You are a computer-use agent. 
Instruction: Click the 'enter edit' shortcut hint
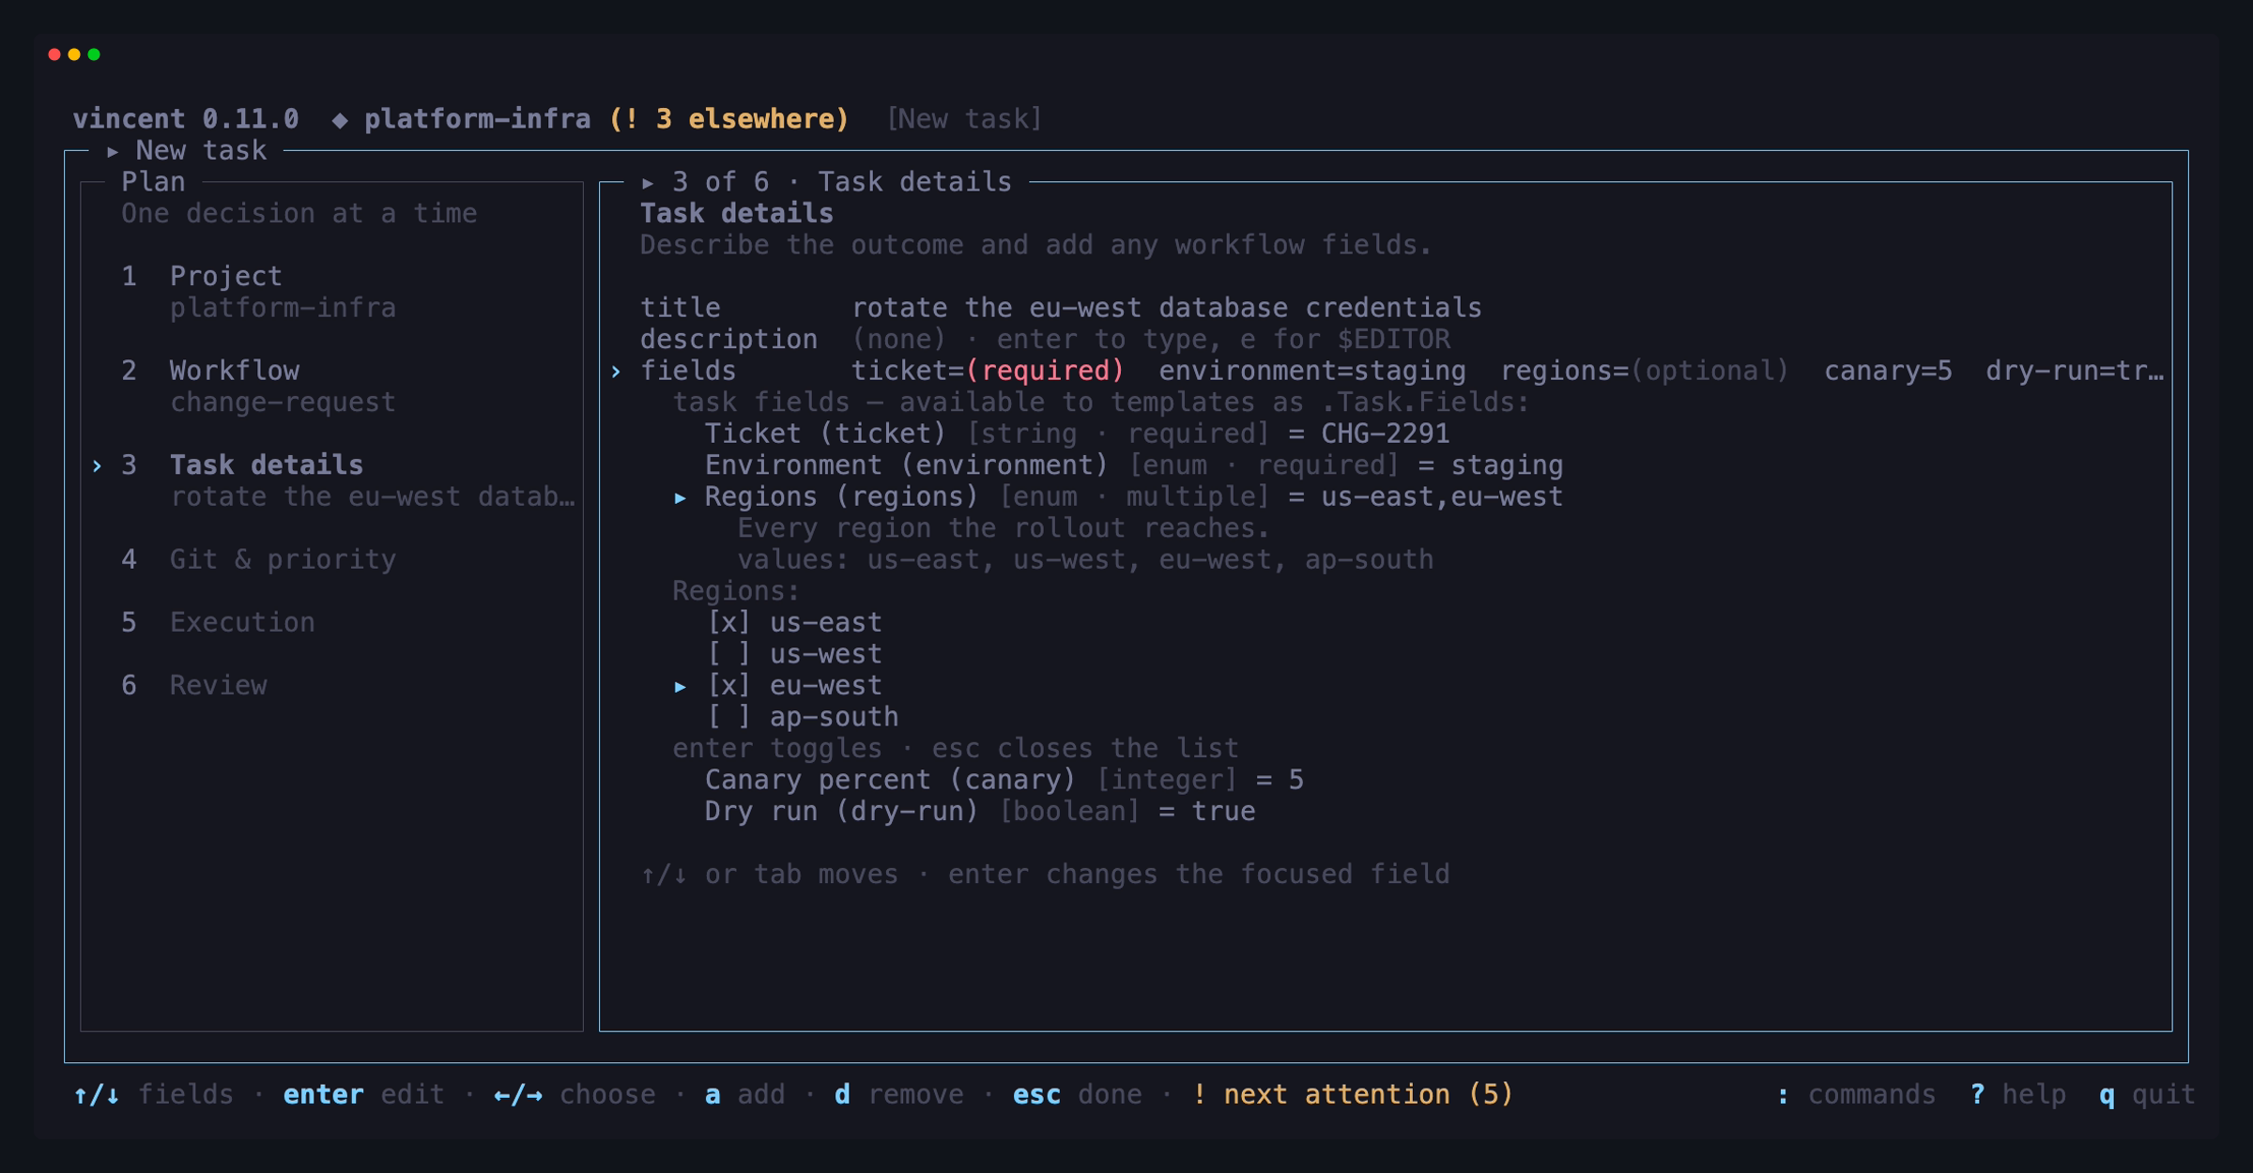coord(364,1094)
